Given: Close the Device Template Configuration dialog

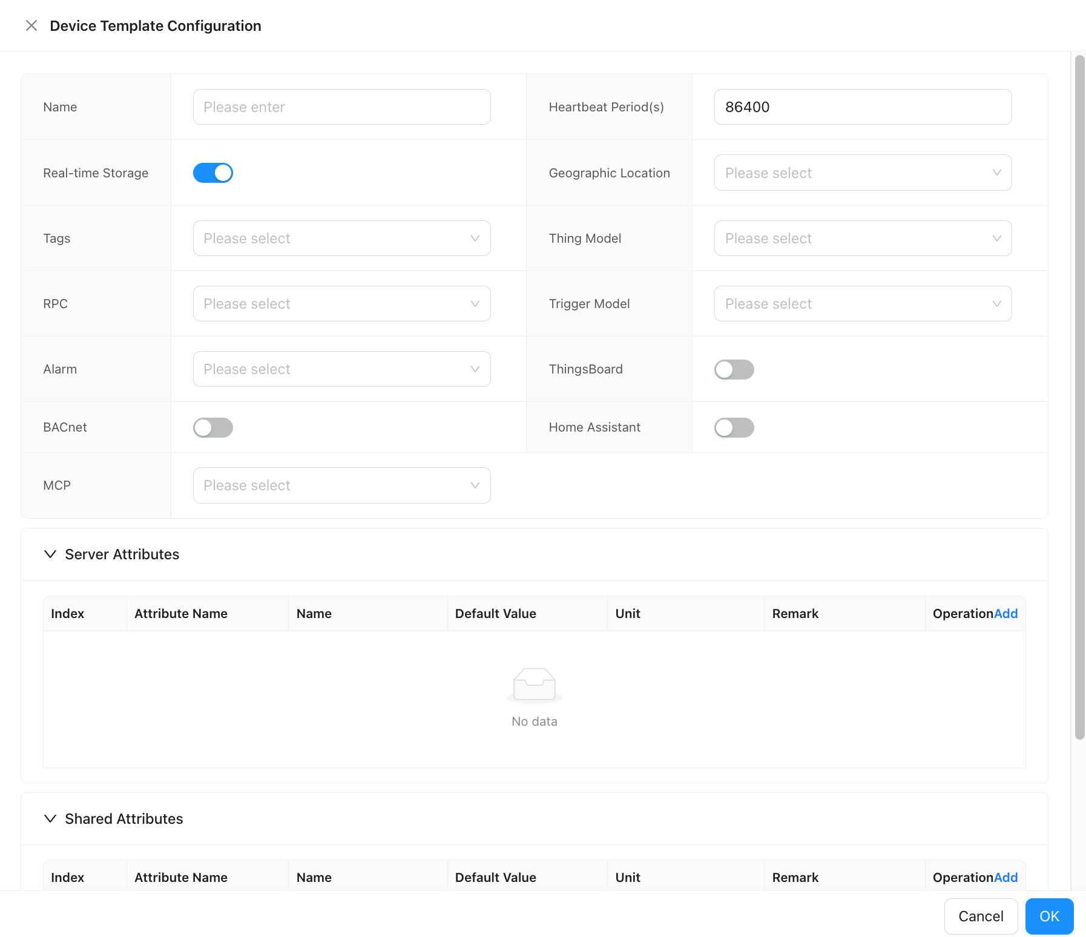Looking at the screenshot, I should point(31,25).
